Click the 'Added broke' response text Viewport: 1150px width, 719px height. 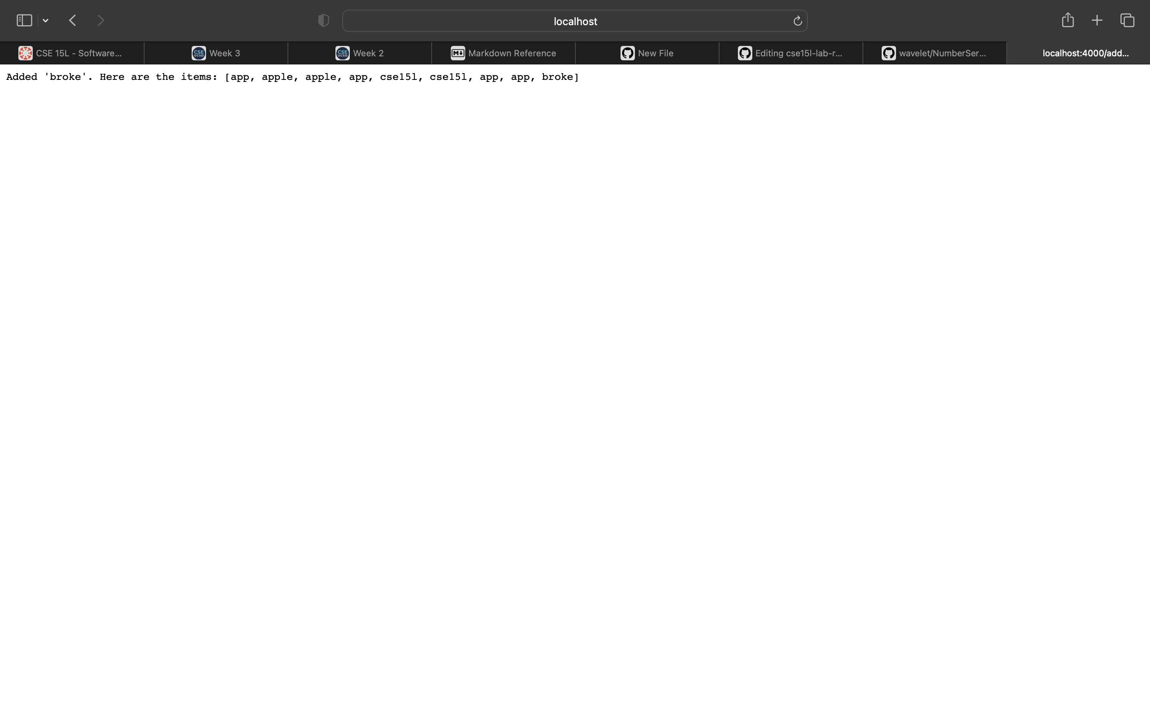[x=292, y=77]
